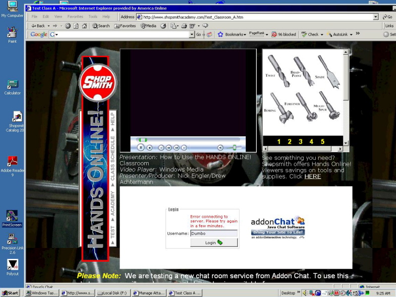Open the AutoLink dropdown arrow
Screen dimensions: 396x297
[351, 35]
